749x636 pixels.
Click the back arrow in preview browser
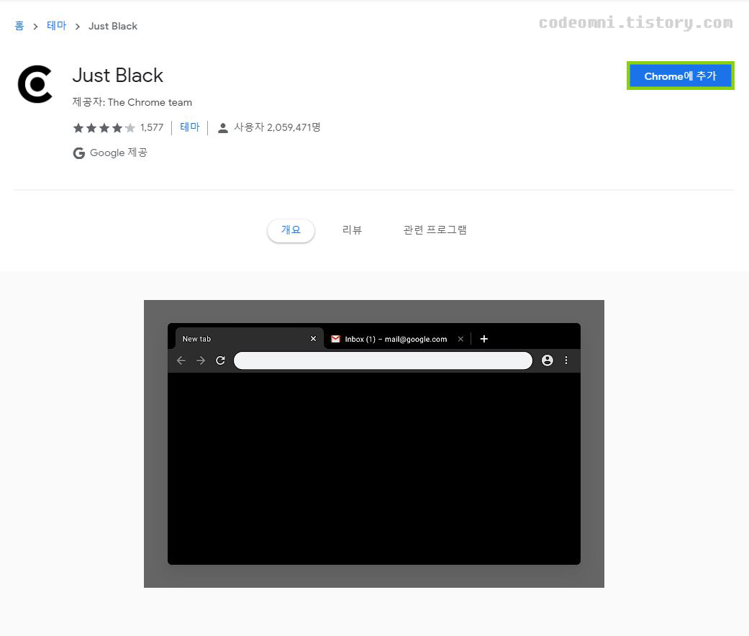181,360
